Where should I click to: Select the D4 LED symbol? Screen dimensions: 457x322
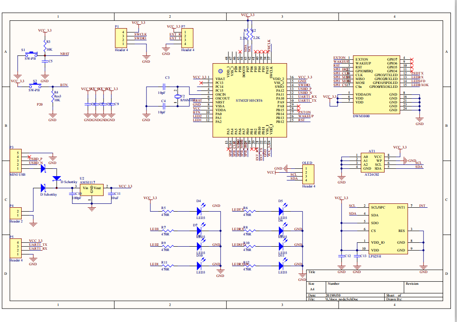click(x=199, y=211)
